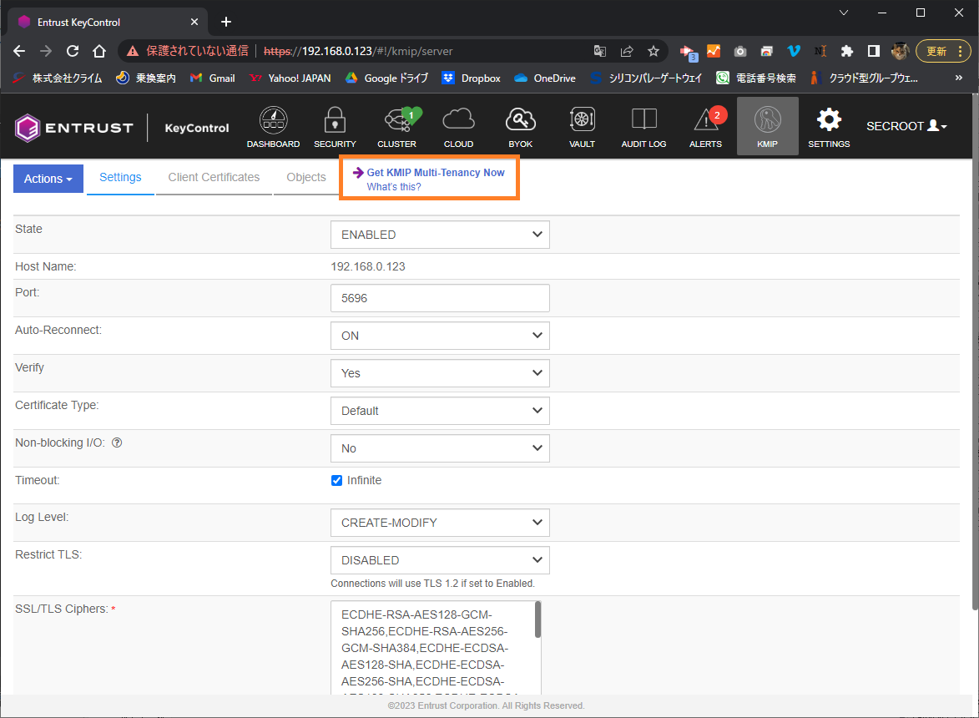Switch to the Client Certificates tab
The width and height of the screenshot is (979, 718).
(214, 177)
